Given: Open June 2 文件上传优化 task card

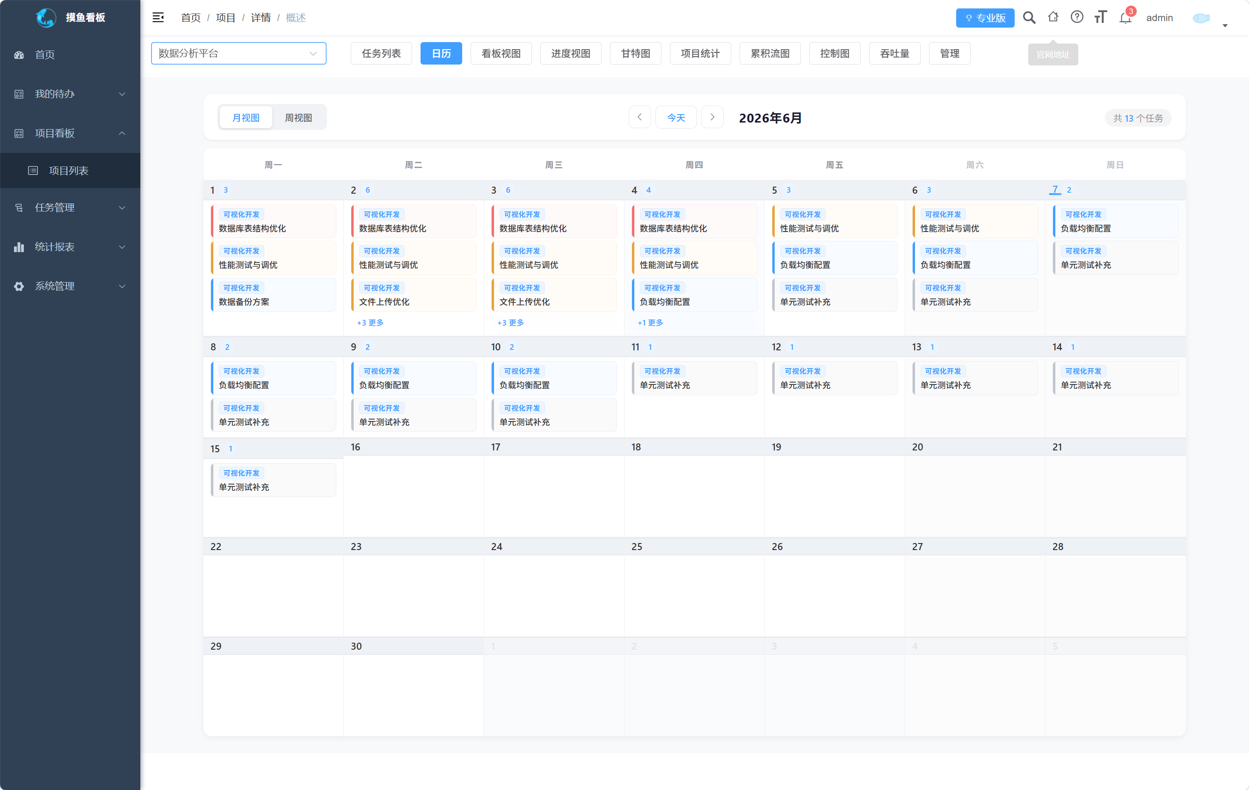Looking at the screenshot, I should pos(414,295).
